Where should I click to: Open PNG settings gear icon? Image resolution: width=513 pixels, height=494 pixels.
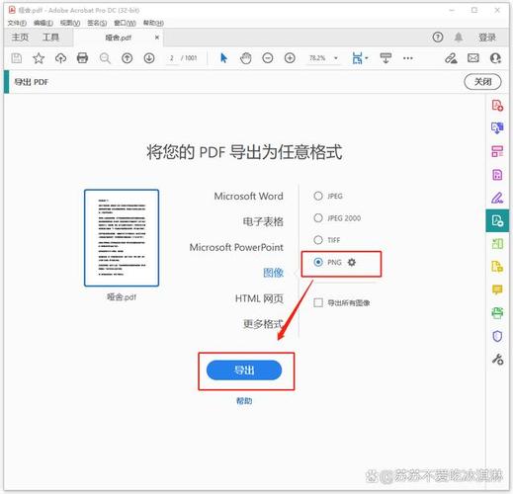tap(352, 262)
